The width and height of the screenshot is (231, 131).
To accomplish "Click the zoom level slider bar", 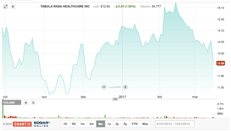I will [115, 87].
